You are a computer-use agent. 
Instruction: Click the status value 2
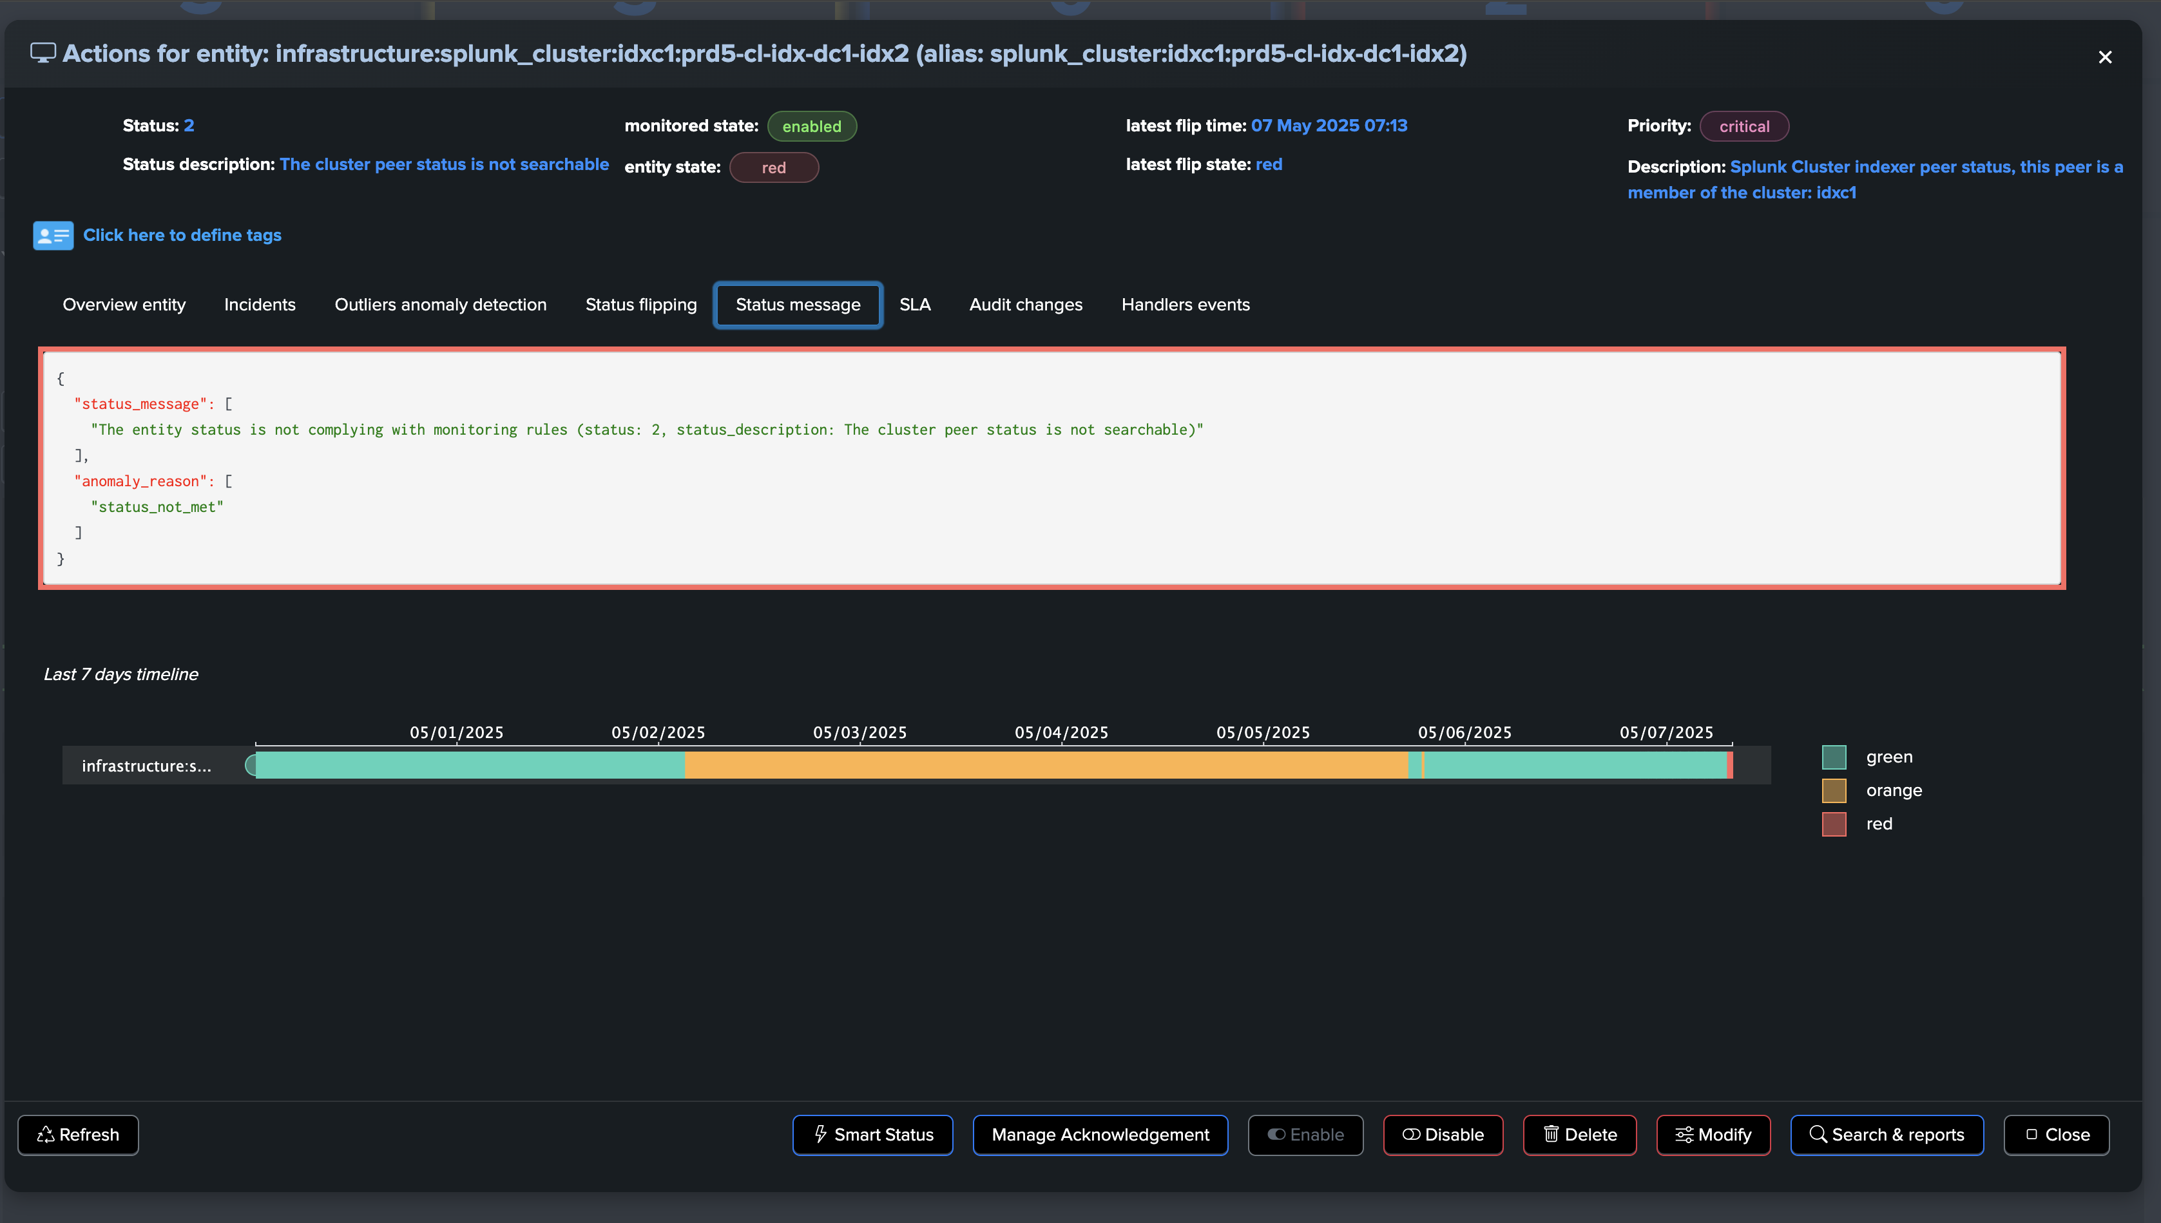tap(189, 125)
